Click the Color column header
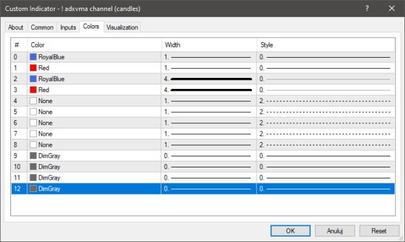This screenshot has height=242, width=405. coord(94,45)
